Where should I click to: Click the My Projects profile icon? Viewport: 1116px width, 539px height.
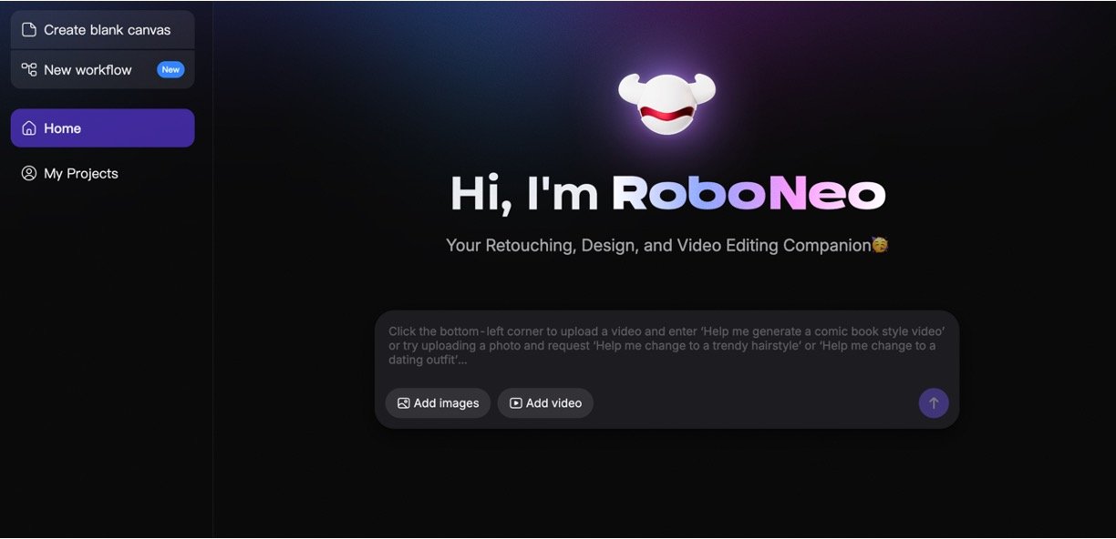point(27,173)
